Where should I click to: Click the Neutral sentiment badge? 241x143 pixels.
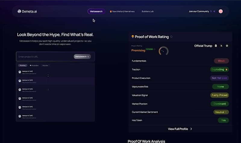tap(221, 112)
